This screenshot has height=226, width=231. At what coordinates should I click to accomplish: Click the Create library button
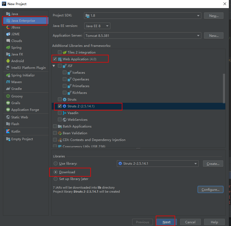point(213,164)
